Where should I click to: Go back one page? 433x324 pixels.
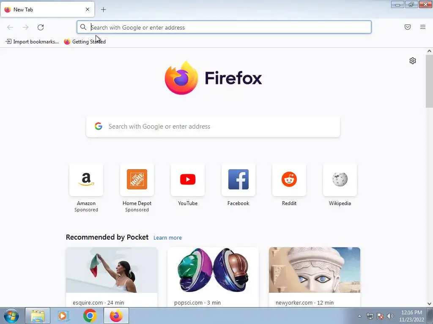tap(10, 27)
